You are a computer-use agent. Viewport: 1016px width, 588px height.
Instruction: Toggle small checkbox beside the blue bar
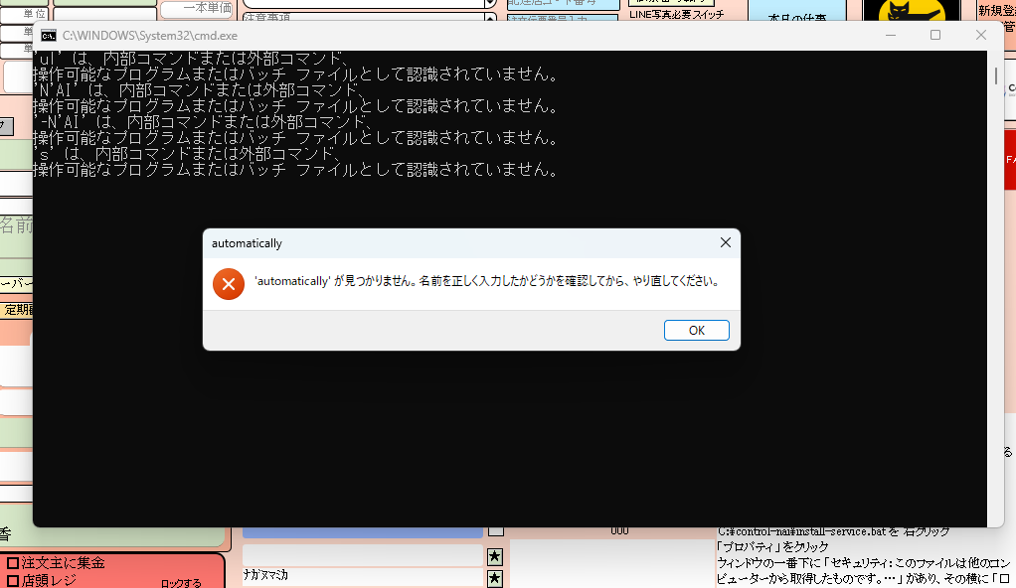(496, 531)
